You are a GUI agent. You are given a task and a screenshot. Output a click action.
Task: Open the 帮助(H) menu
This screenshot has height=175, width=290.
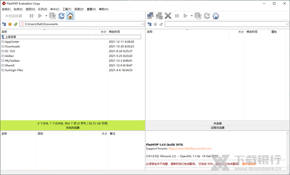click(x=103, y=9)
